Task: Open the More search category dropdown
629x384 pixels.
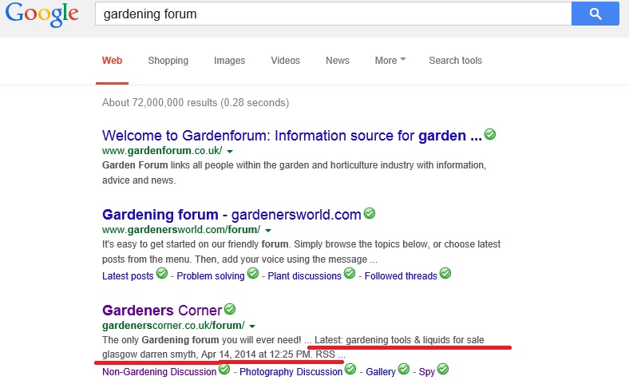Action: tap(390, 61)
